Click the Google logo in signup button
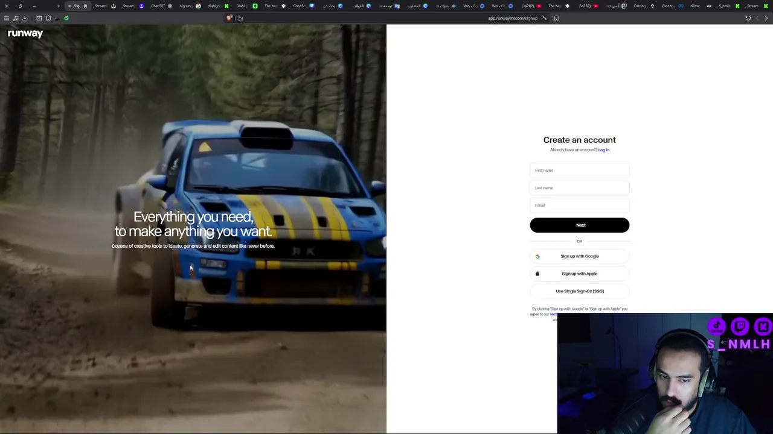773x434 pixels. (537, 256)
